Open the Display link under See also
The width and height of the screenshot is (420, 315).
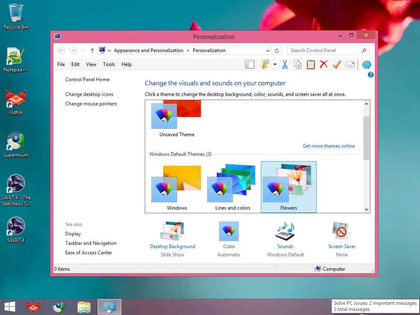point(73,233)
